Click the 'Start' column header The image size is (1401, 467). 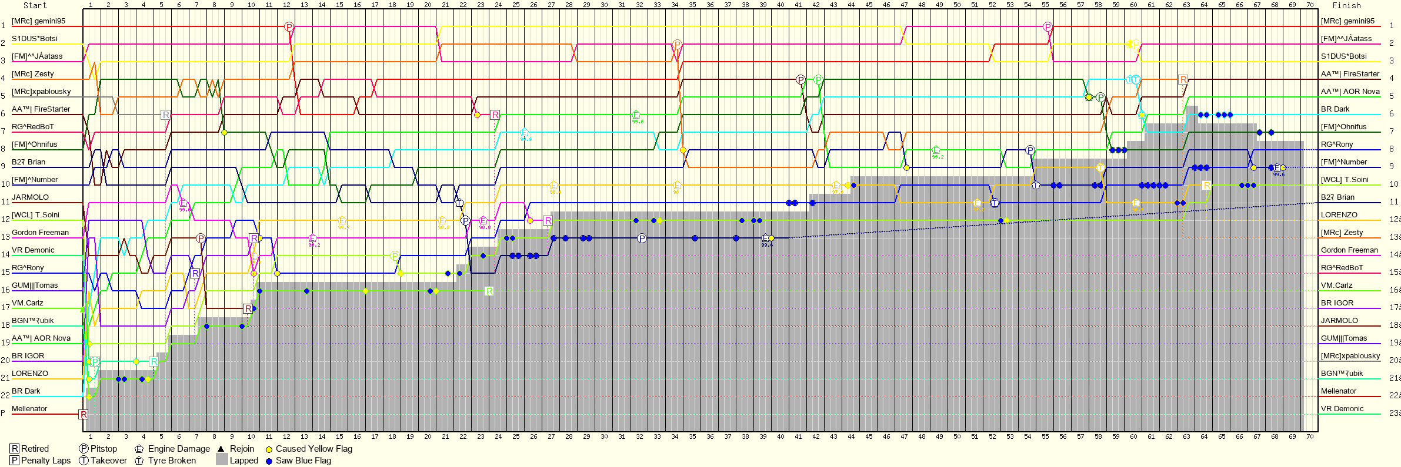tap(35, 5)
